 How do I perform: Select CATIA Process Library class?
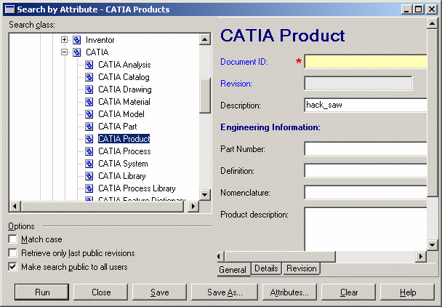(137, 188)
